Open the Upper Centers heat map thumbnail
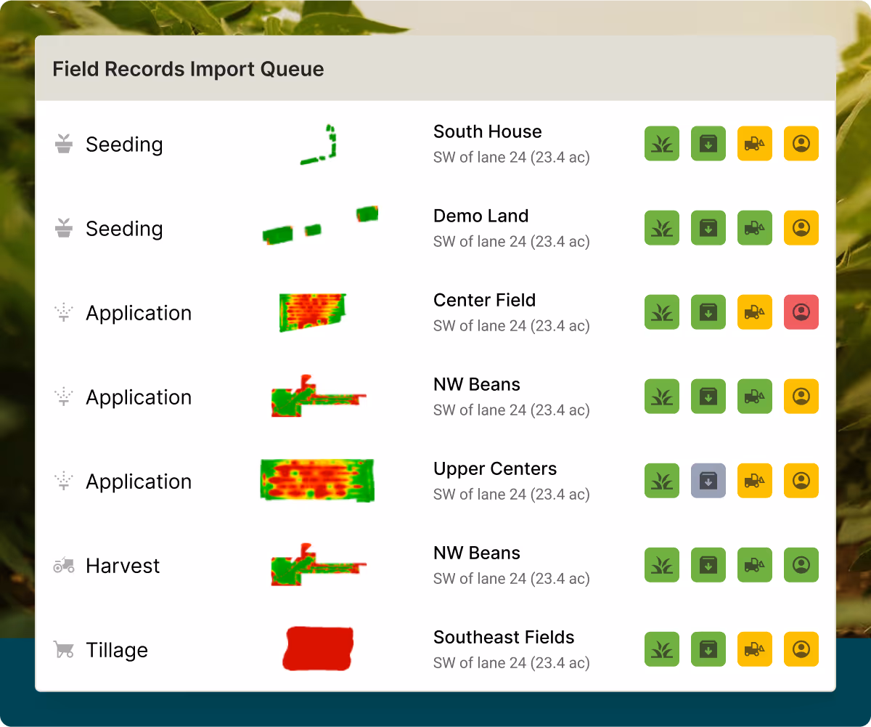The image size is (871, 727). click(316, 480)
